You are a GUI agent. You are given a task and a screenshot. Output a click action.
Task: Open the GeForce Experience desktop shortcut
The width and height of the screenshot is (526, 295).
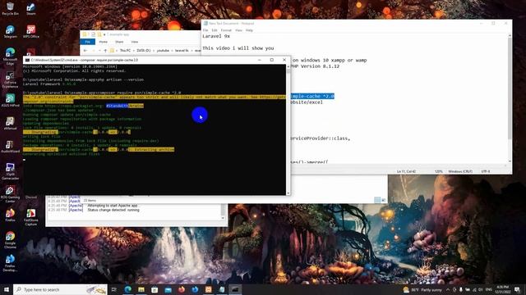tap(10, 80)
